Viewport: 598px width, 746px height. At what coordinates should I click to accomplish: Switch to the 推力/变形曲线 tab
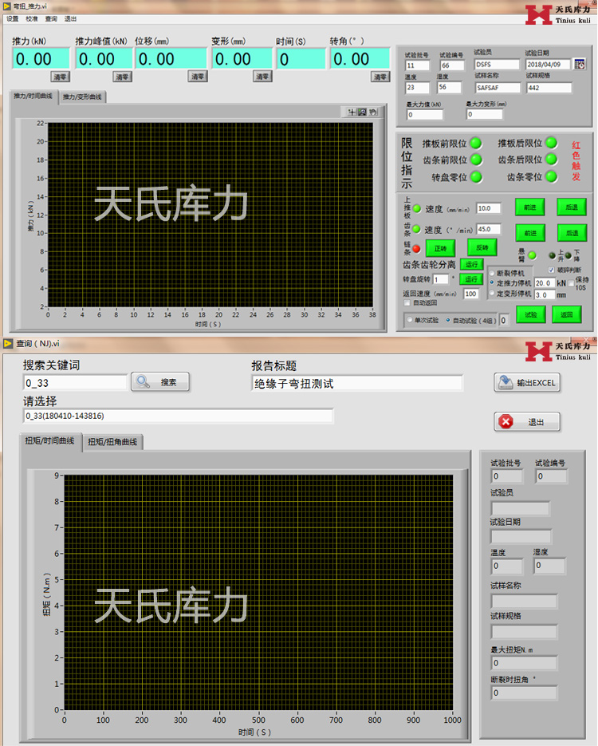82,97
